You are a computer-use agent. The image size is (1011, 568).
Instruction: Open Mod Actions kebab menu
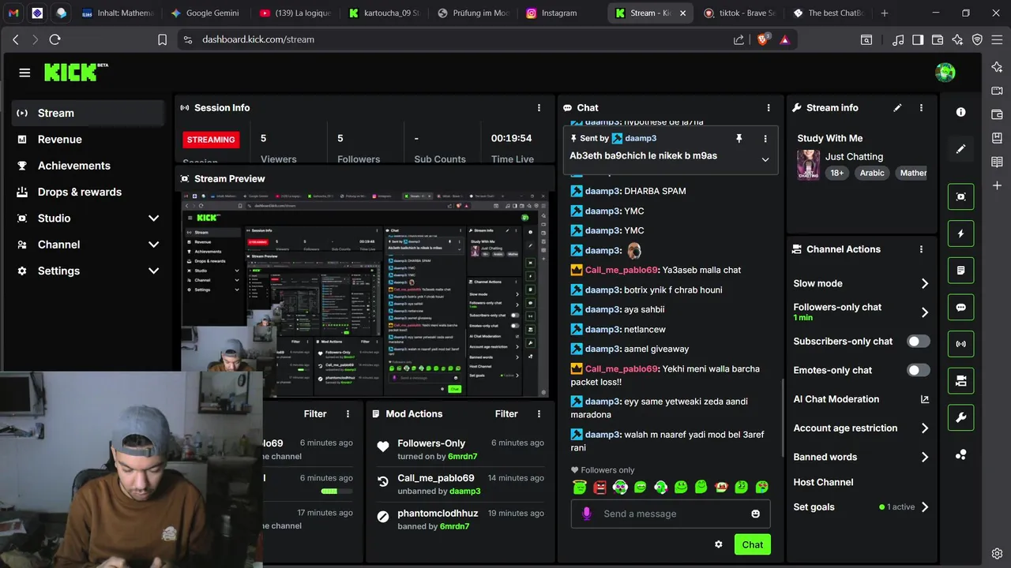pos(539,414)
